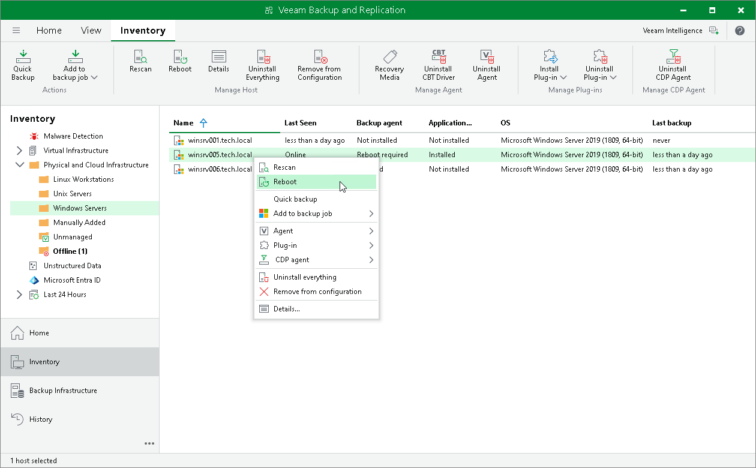Open the History navigation pane
This screenshot has width=756, height=468.
(80, 419)
